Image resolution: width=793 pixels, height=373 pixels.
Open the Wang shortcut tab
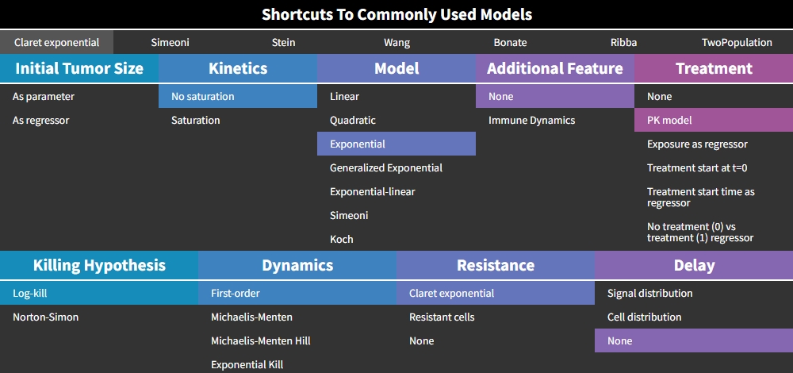click(396, 42)
